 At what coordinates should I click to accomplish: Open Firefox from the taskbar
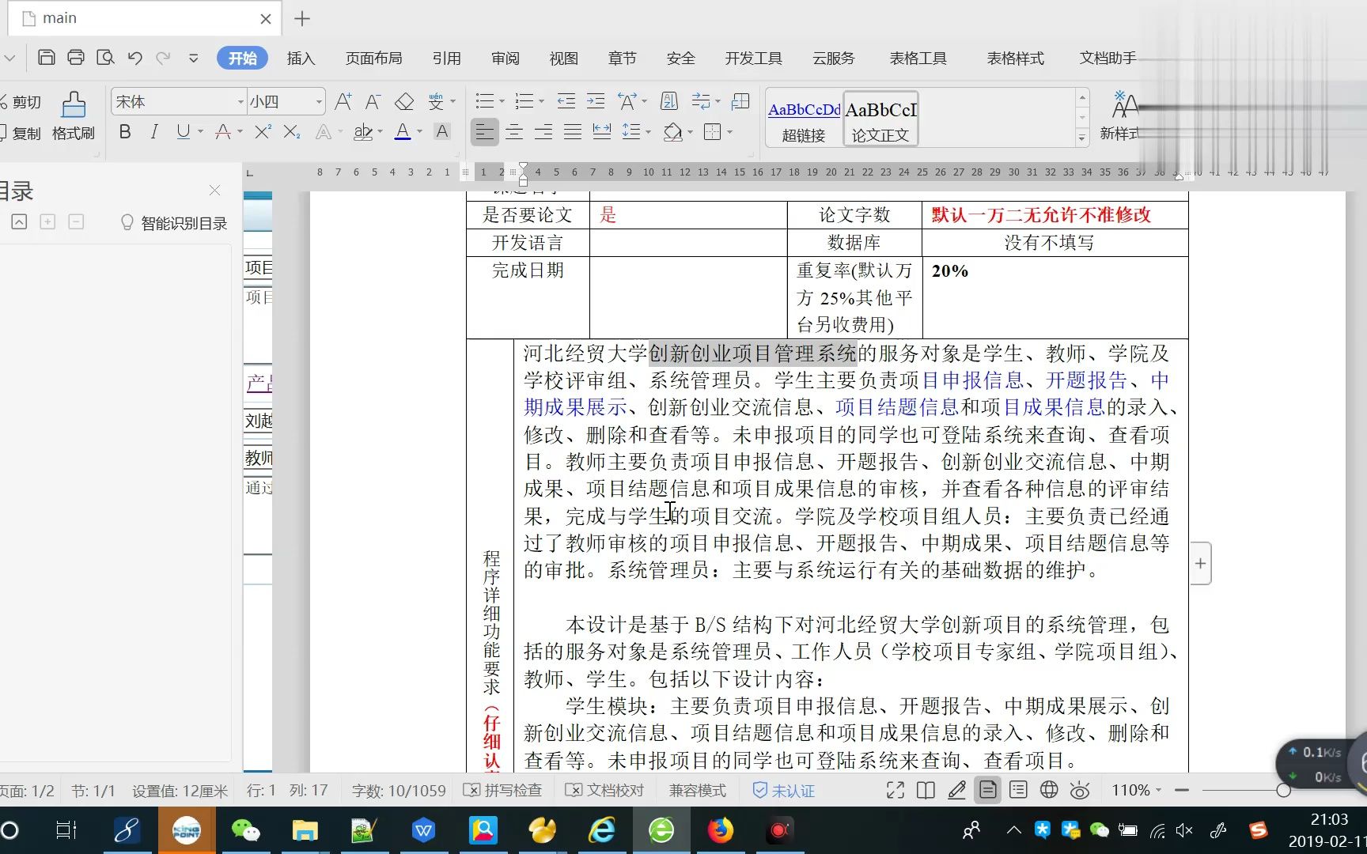point(720,830)
